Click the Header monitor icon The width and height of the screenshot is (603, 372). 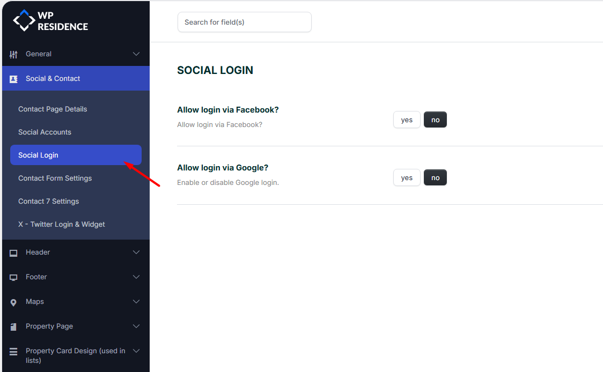click(x=13, y=252)
